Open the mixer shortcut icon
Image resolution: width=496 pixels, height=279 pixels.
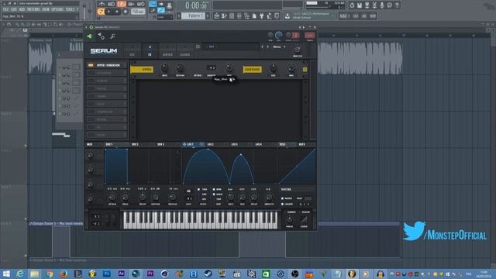tap(239, 15)
